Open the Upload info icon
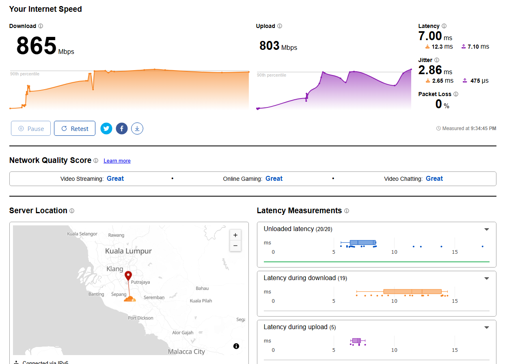The width and height of the screenshot is (507, 364). tap(280, 26)
